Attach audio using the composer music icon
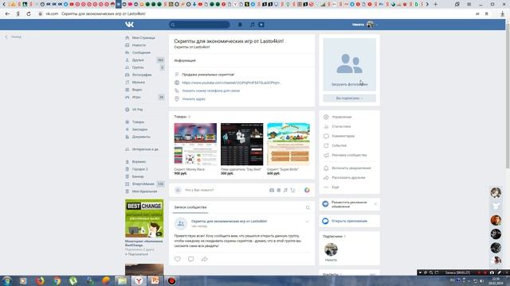 click(x=285, y=191)
